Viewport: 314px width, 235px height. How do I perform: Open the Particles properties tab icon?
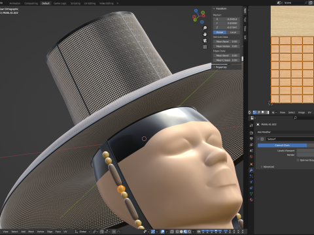click(251, 176)
